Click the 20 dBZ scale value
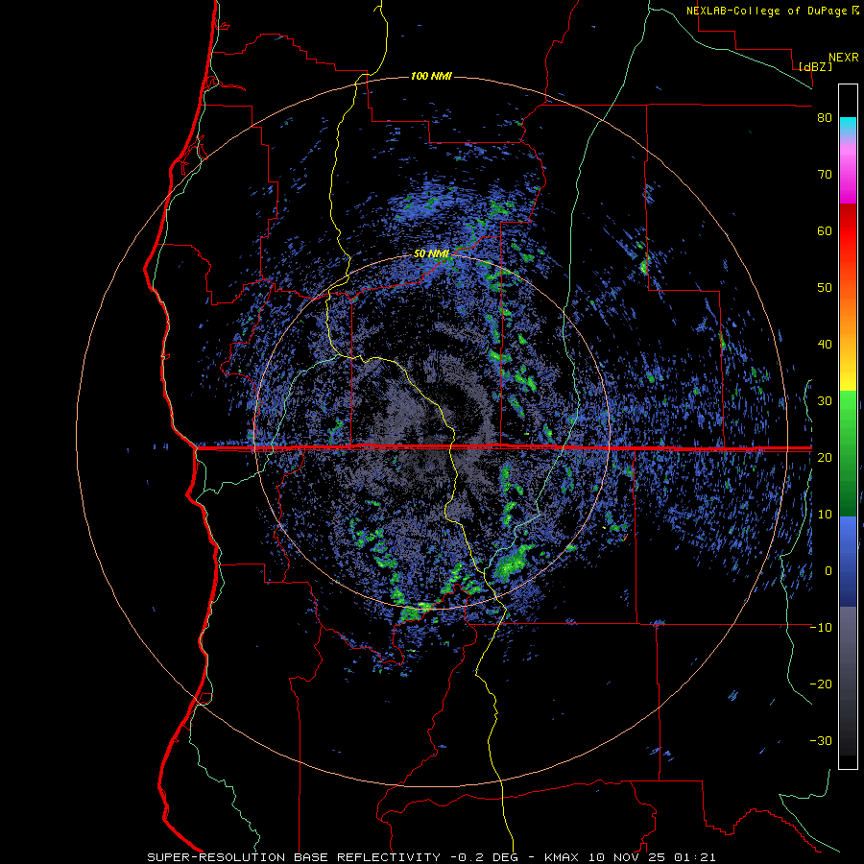 (825, 458)
